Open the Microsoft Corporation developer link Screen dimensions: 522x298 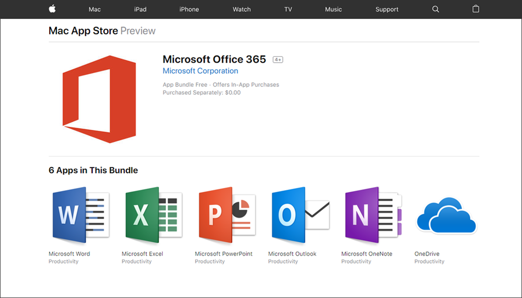(200, 71)
